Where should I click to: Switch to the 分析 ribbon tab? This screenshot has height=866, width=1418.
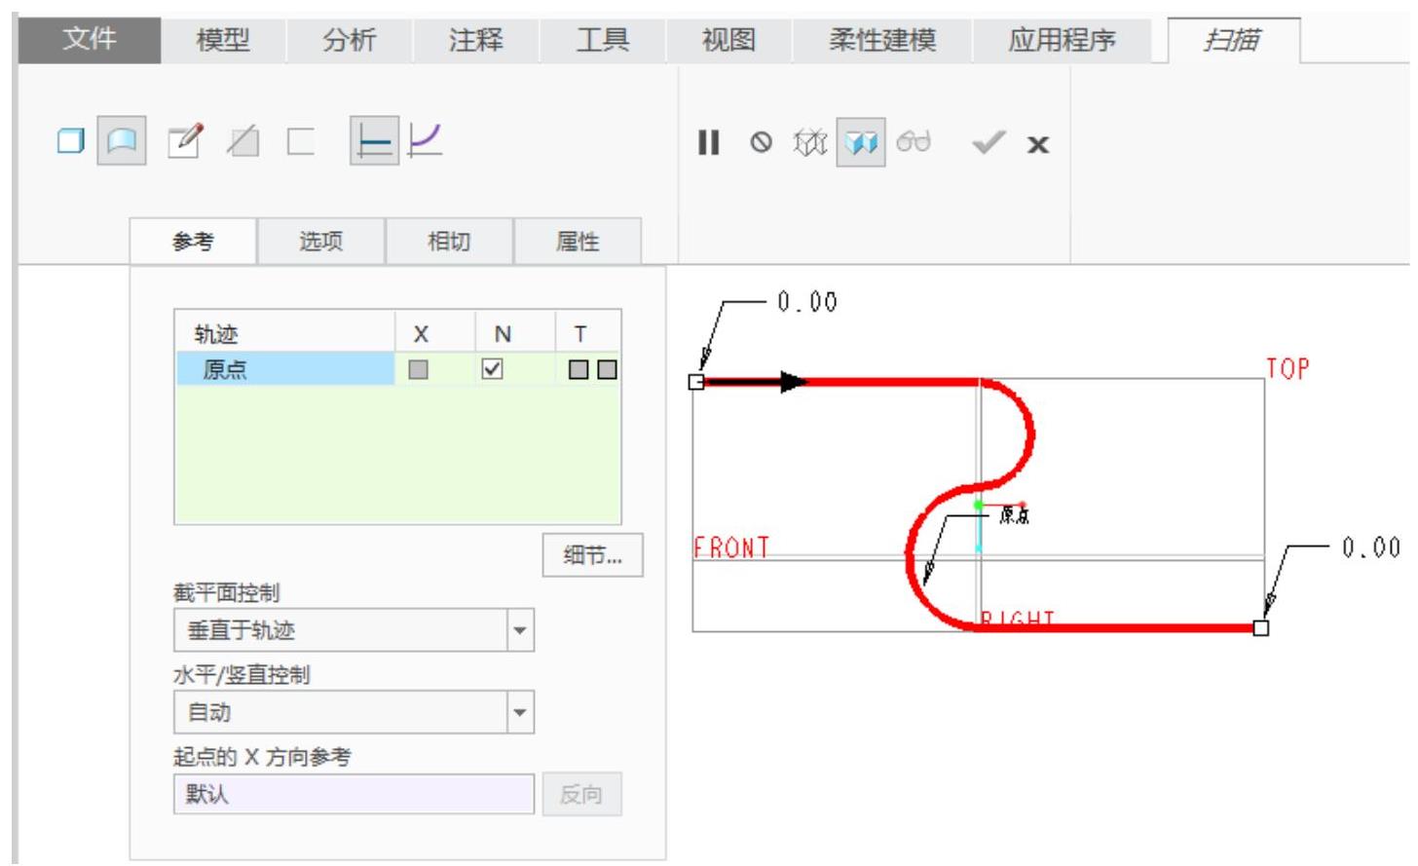pyautogui.click(x=350, y=40)
